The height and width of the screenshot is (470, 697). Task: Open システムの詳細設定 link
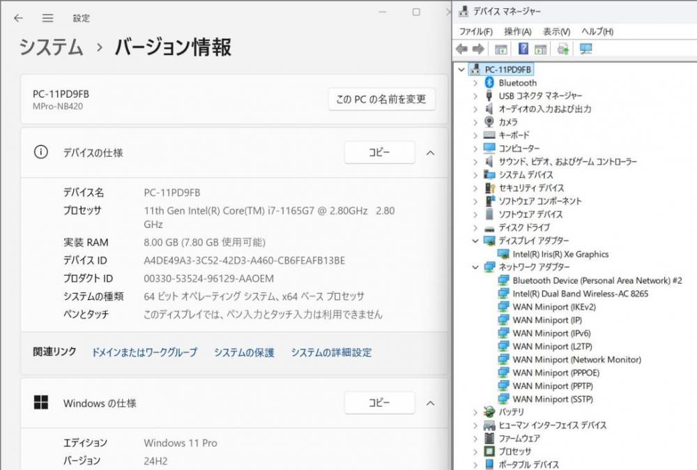coord(331,352)
